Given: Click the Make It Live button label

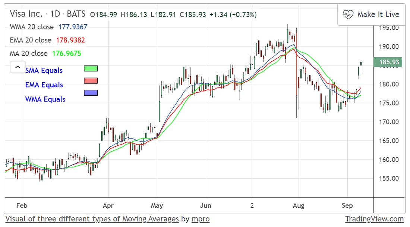Looking at the screenshot, I should coord(378,15).
